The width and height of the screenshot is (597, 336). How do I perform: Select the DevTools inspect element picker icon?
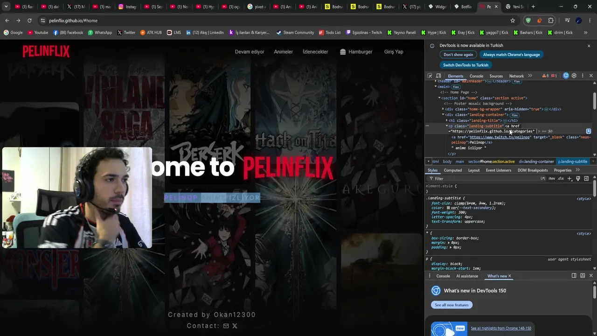coord(430,76)
